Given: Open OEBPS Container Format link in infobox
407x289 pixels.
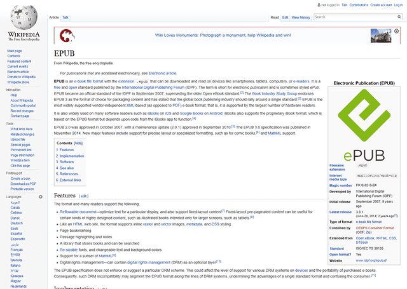Looking at the screenshot, I should click(375, 228).
